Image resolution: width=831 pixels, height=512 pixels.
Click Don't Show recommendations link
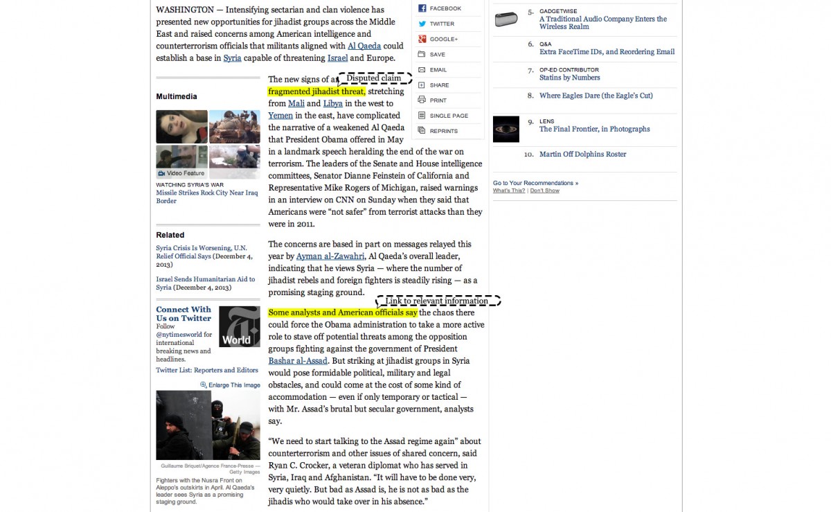coord(545,191)
